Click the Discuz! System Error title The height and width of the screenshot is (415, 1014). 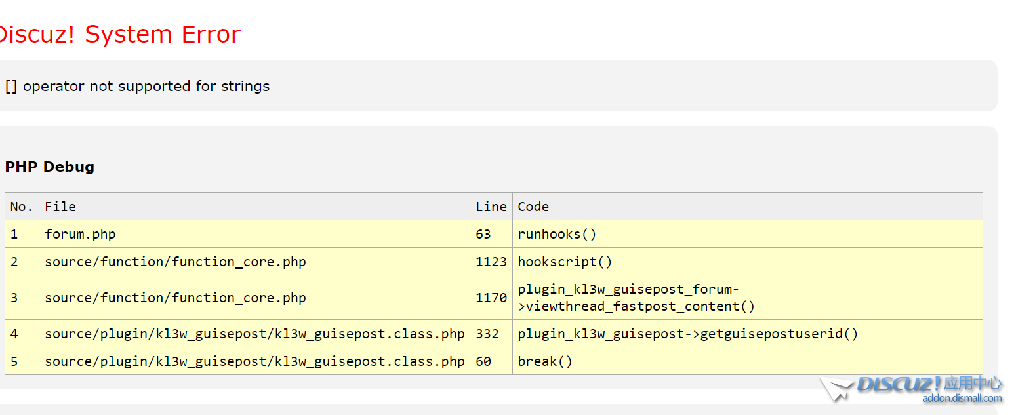coord(120,34)
